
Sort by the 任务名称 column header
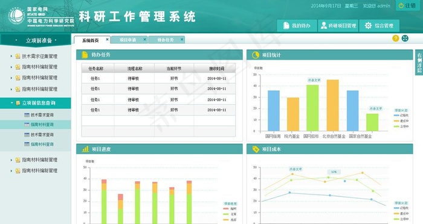(98, 68)
